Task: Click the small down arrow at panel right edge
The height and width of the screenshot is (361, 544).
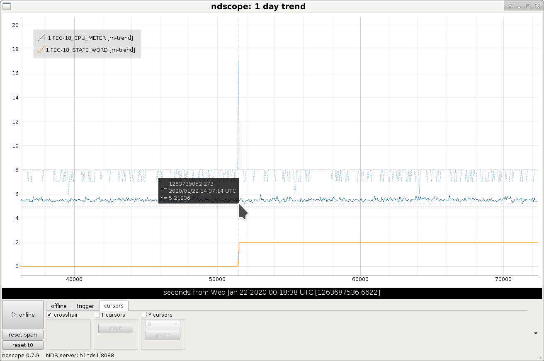Action: (536, 333)
